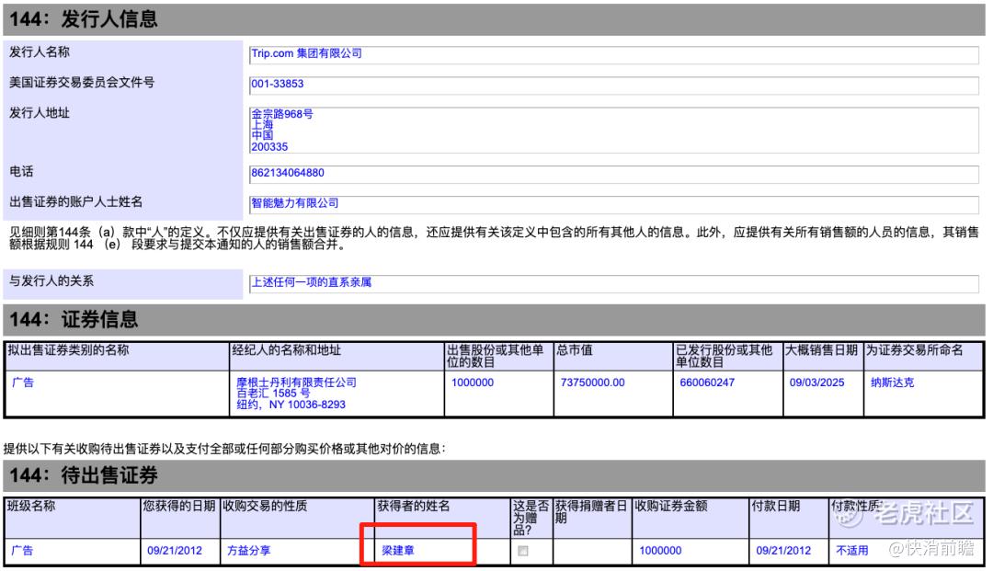Toggle the 这是否为赠品 checkbox
Viewport: 993px width, 571px height.
pyautogui.click(x=522, y=551)
